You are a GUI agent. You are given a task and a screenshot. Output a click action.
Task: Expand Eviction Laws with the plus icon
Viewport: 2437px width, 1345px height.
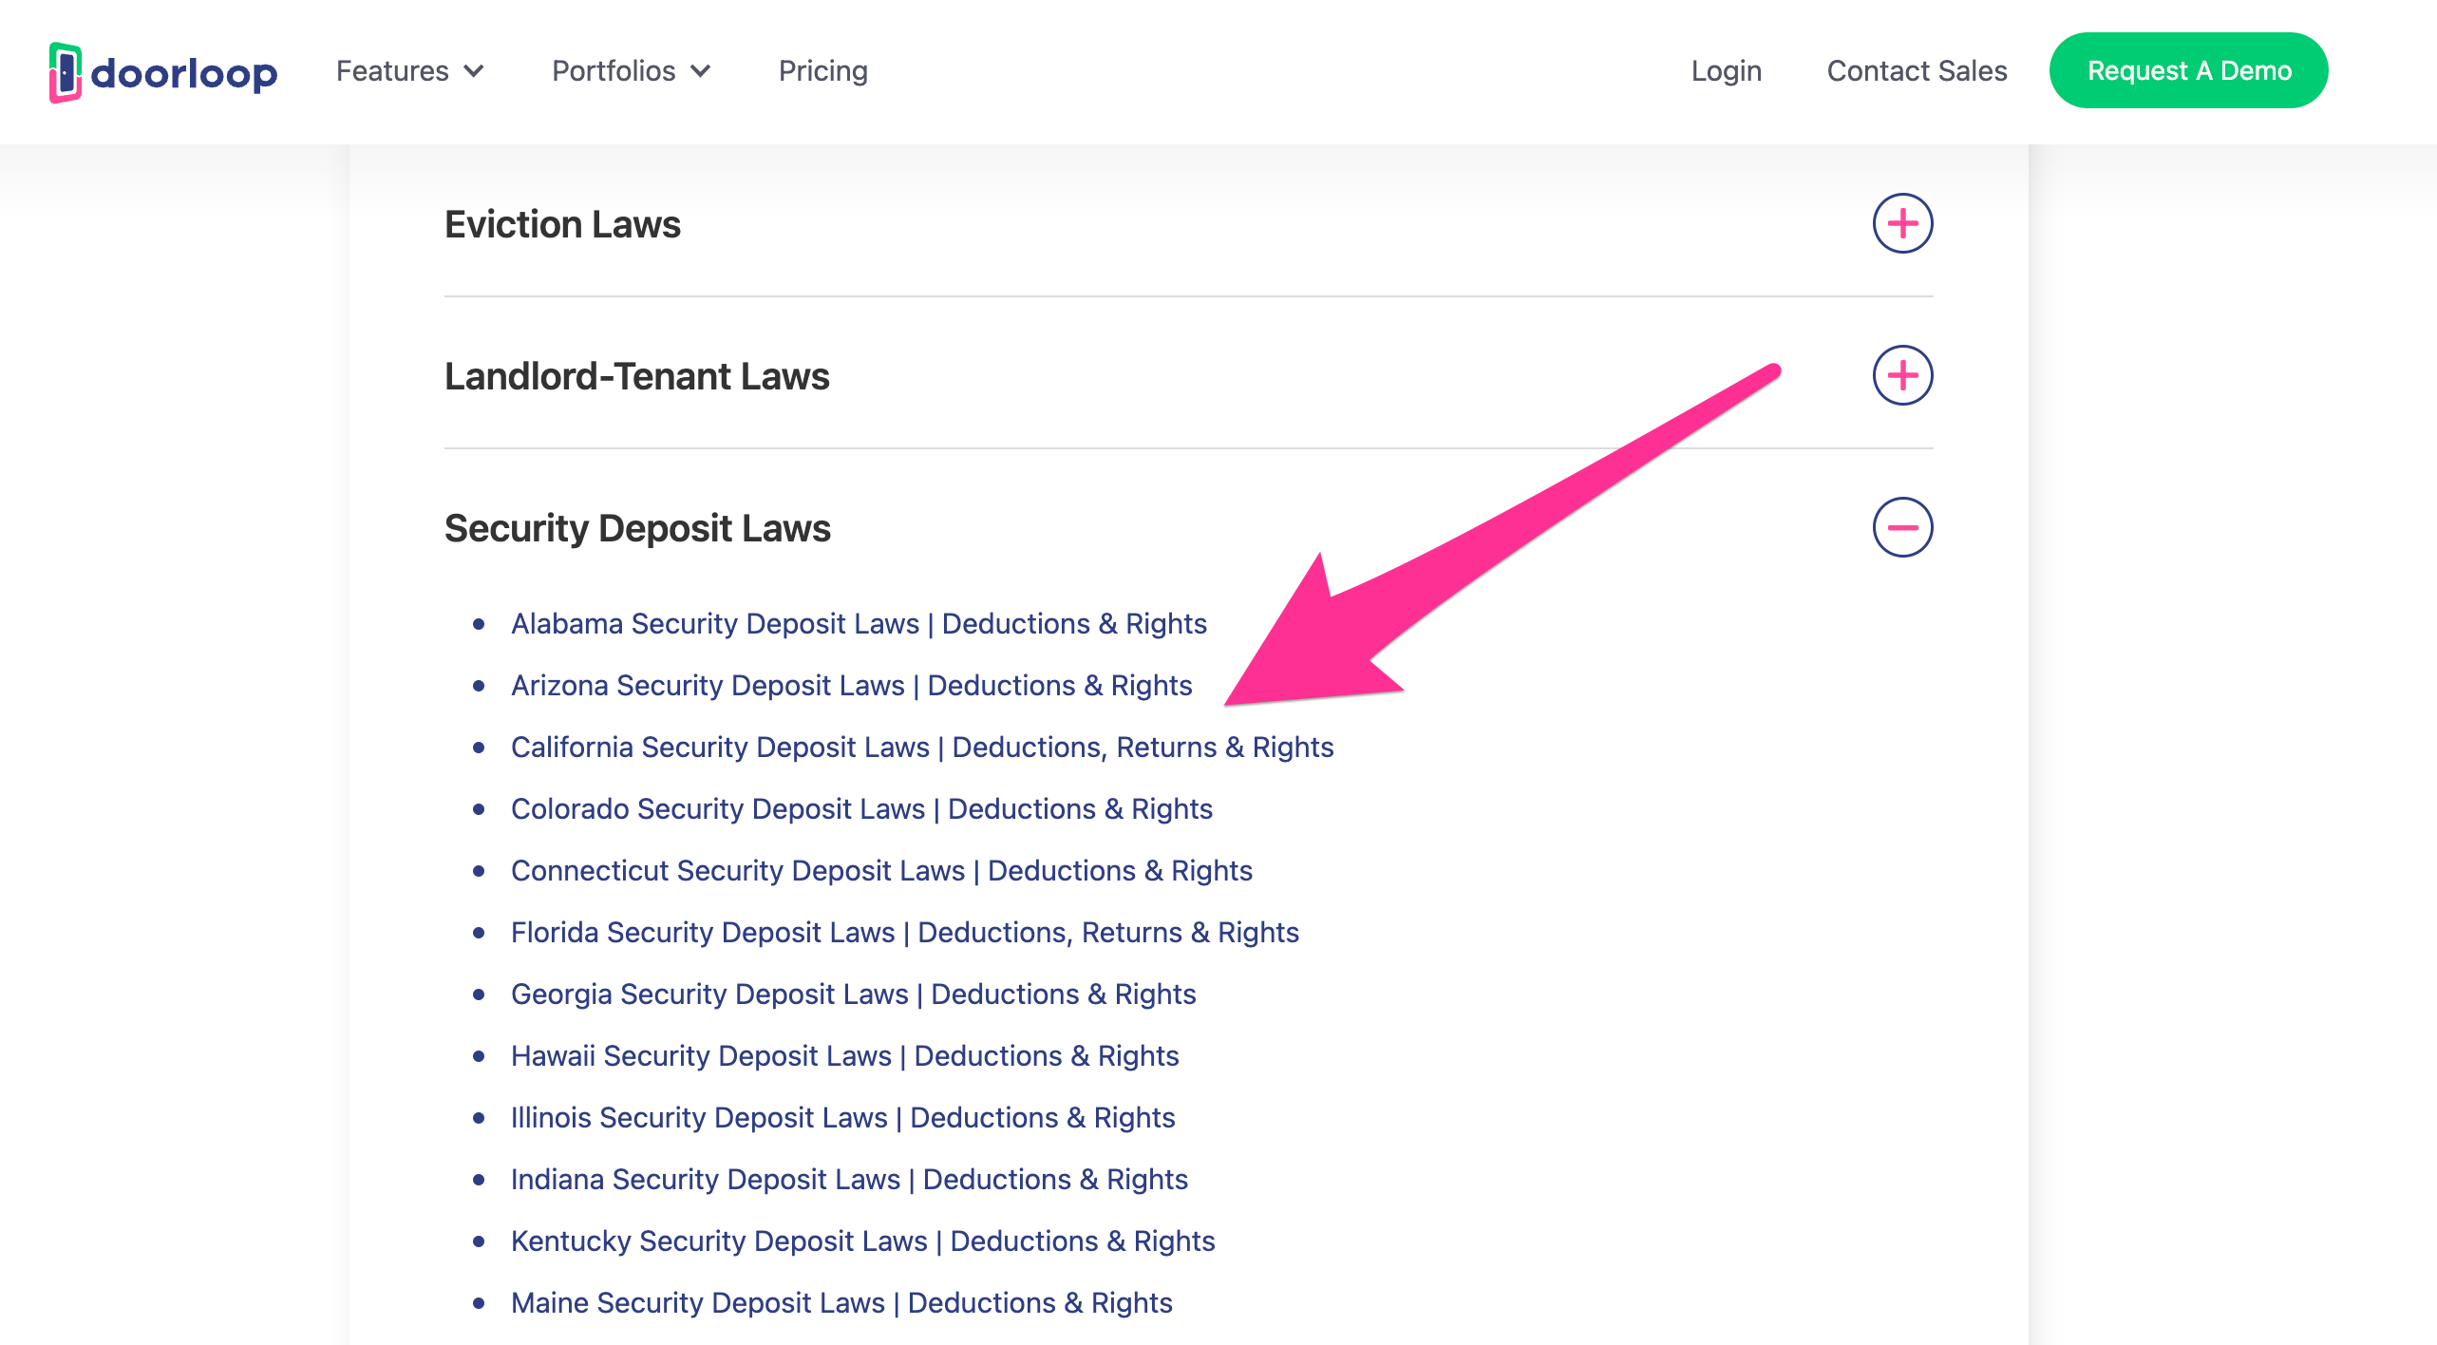[x=1901, y=224]
